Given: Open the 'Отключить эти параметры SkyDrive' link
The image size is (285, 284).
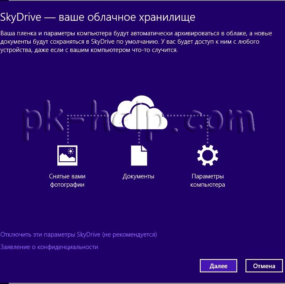Looking at the screenshot, I should tap(79, 235).
